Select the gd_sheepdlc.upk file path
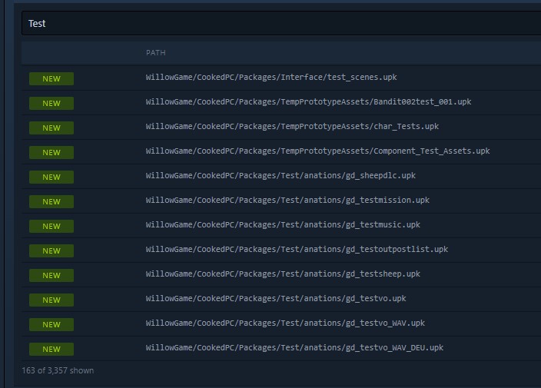This screenshot has width=541, height=388. pos(280,175)
